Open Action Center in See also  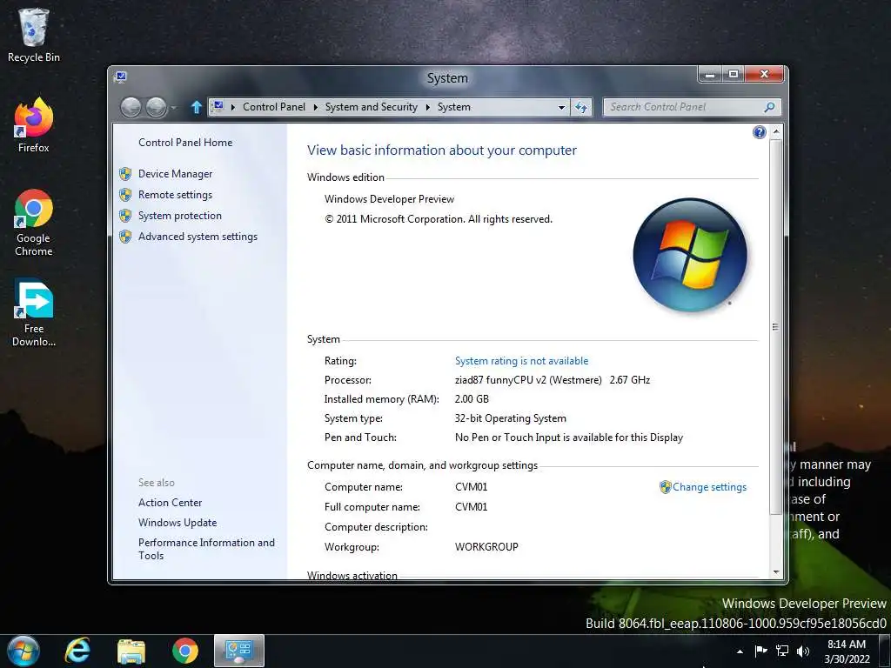(170, 503)
